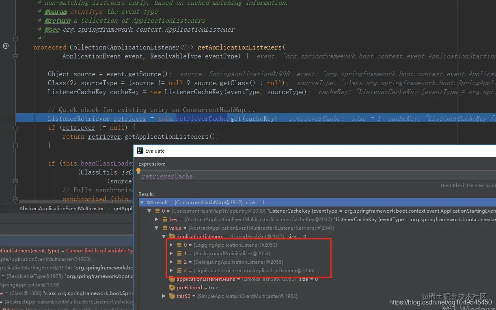
Task: Click the Expression input containing retrieverCache
Action: [317, 177]
